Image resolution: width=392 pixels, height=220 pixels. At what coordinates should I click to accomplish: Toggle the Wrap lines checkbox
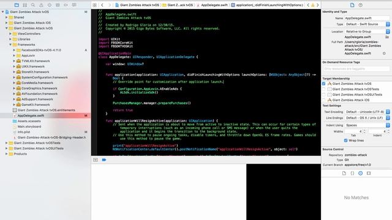click(345, 141)
